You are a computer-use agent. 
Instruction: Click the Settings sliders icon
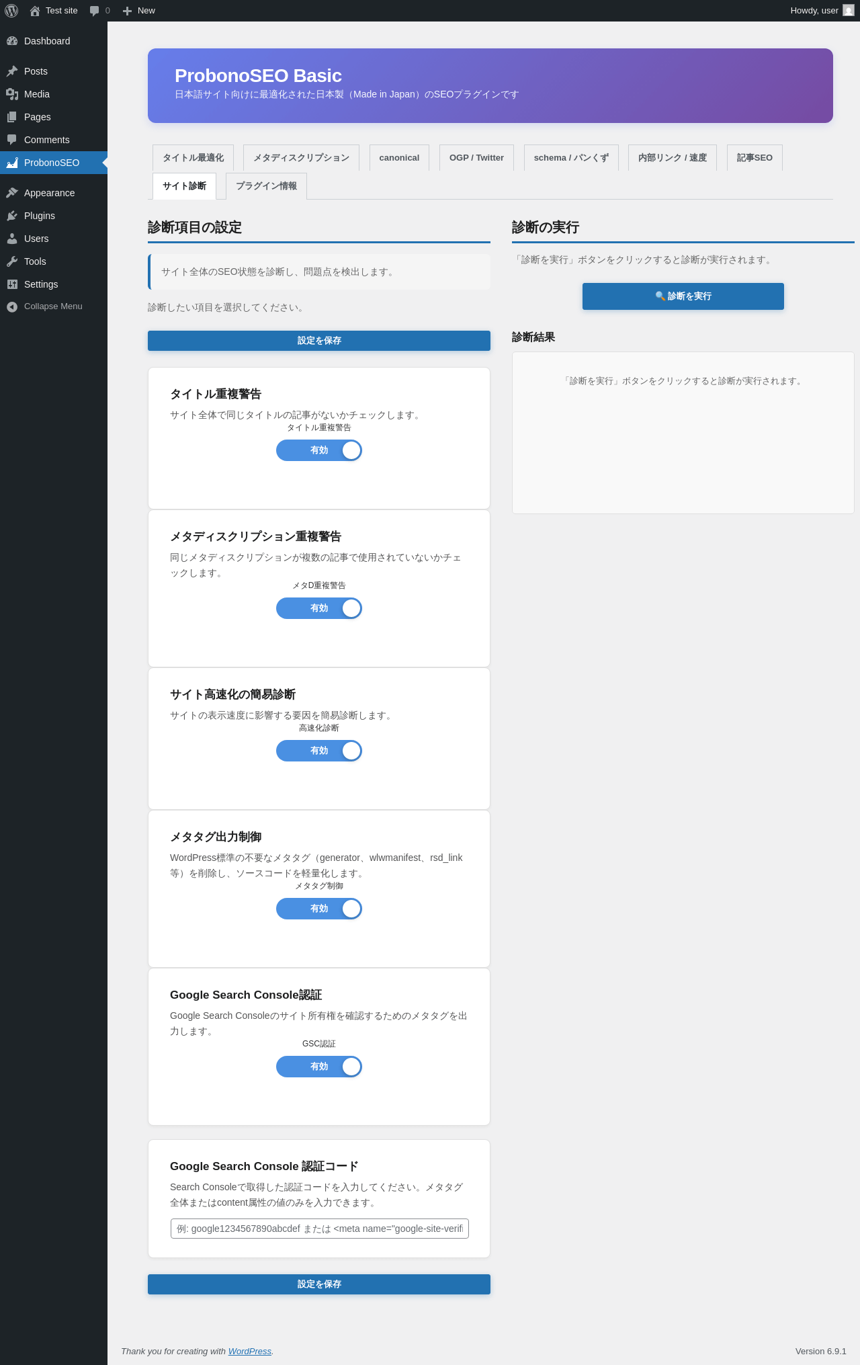(12, 284)
